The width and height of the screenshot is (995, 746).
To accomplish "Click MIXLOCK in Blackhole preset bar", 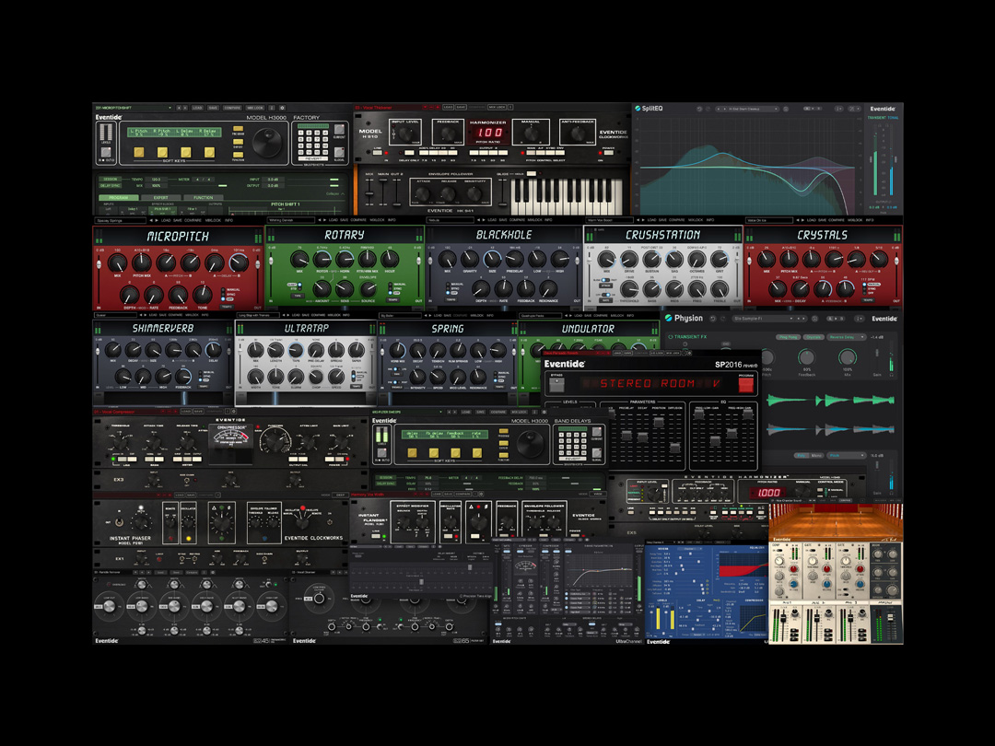I will coord(535,220).
